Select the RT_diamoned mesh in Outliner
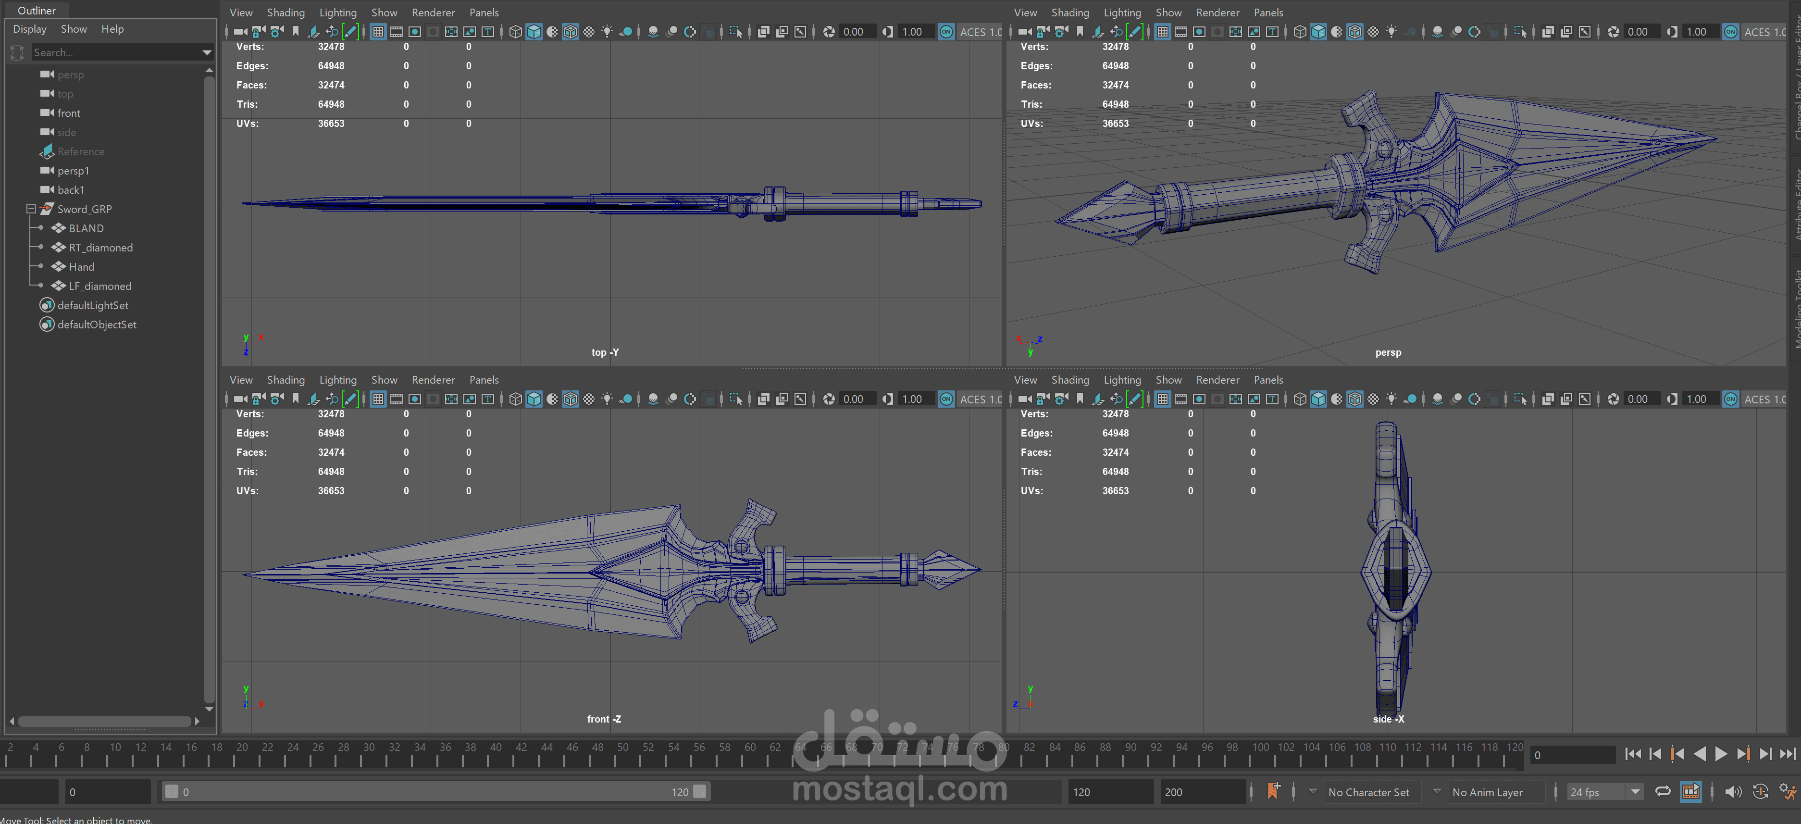 pyautogui.click(x=100, y=248)
